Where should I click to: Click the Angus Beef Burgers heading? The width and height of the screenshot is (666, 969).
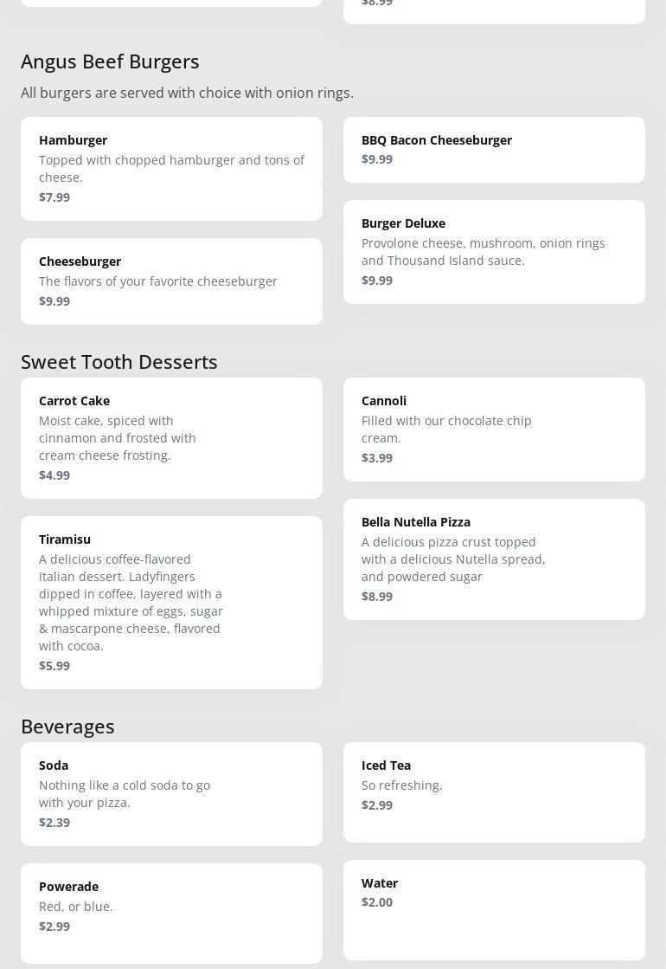pos(110,61)
